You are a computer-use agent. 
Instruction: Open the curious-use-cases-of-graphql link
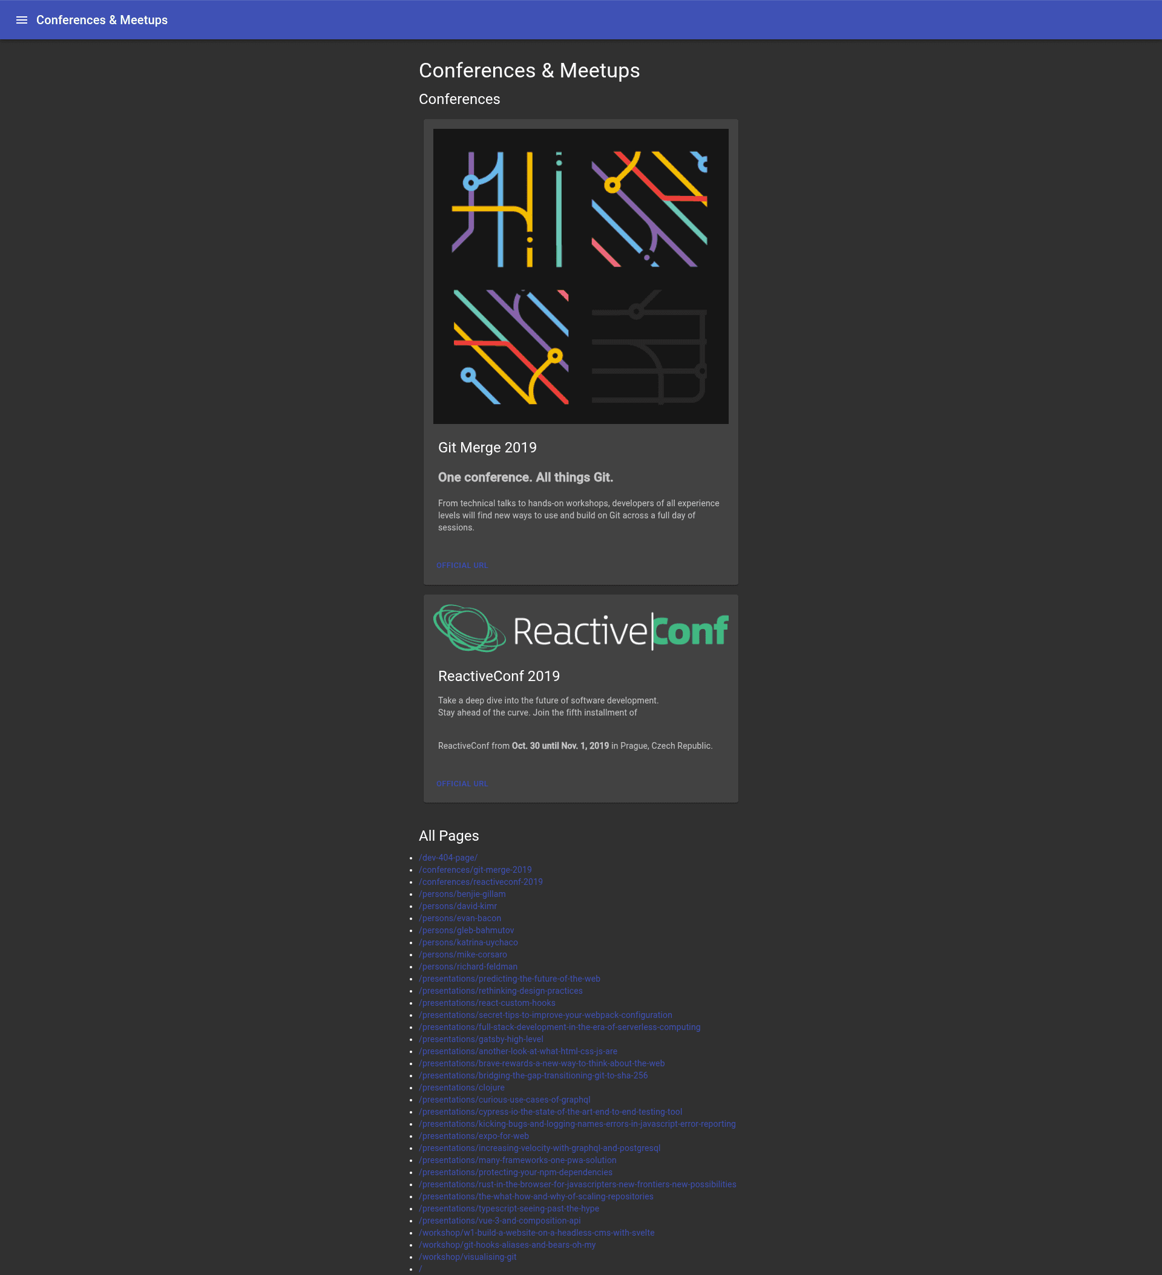[x=504, y=1100]
